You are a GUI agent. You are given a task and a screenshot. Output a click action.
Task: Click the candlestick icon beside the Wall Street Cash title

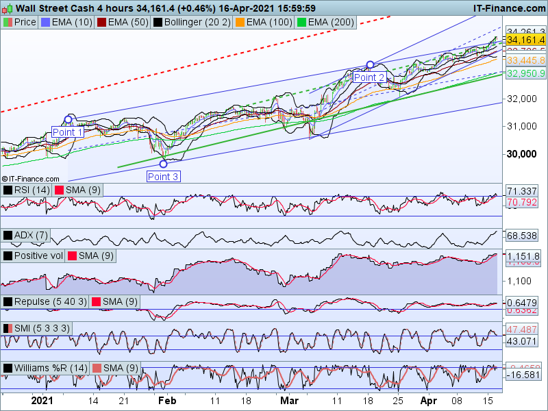[x=8, y=8]
